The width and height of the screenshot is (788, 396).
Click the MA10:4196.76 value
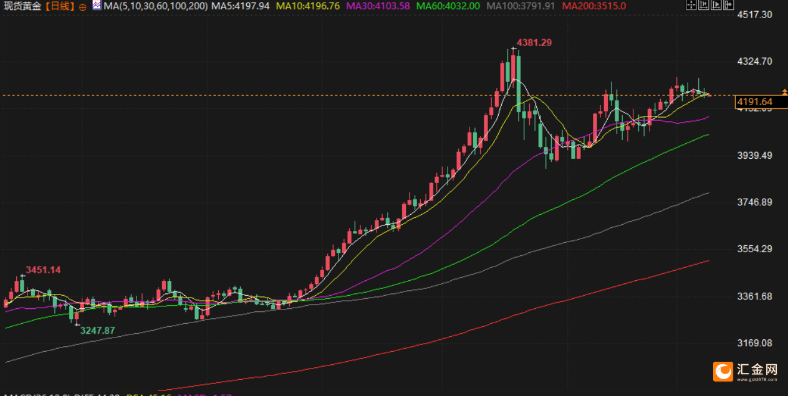(308, 6)
